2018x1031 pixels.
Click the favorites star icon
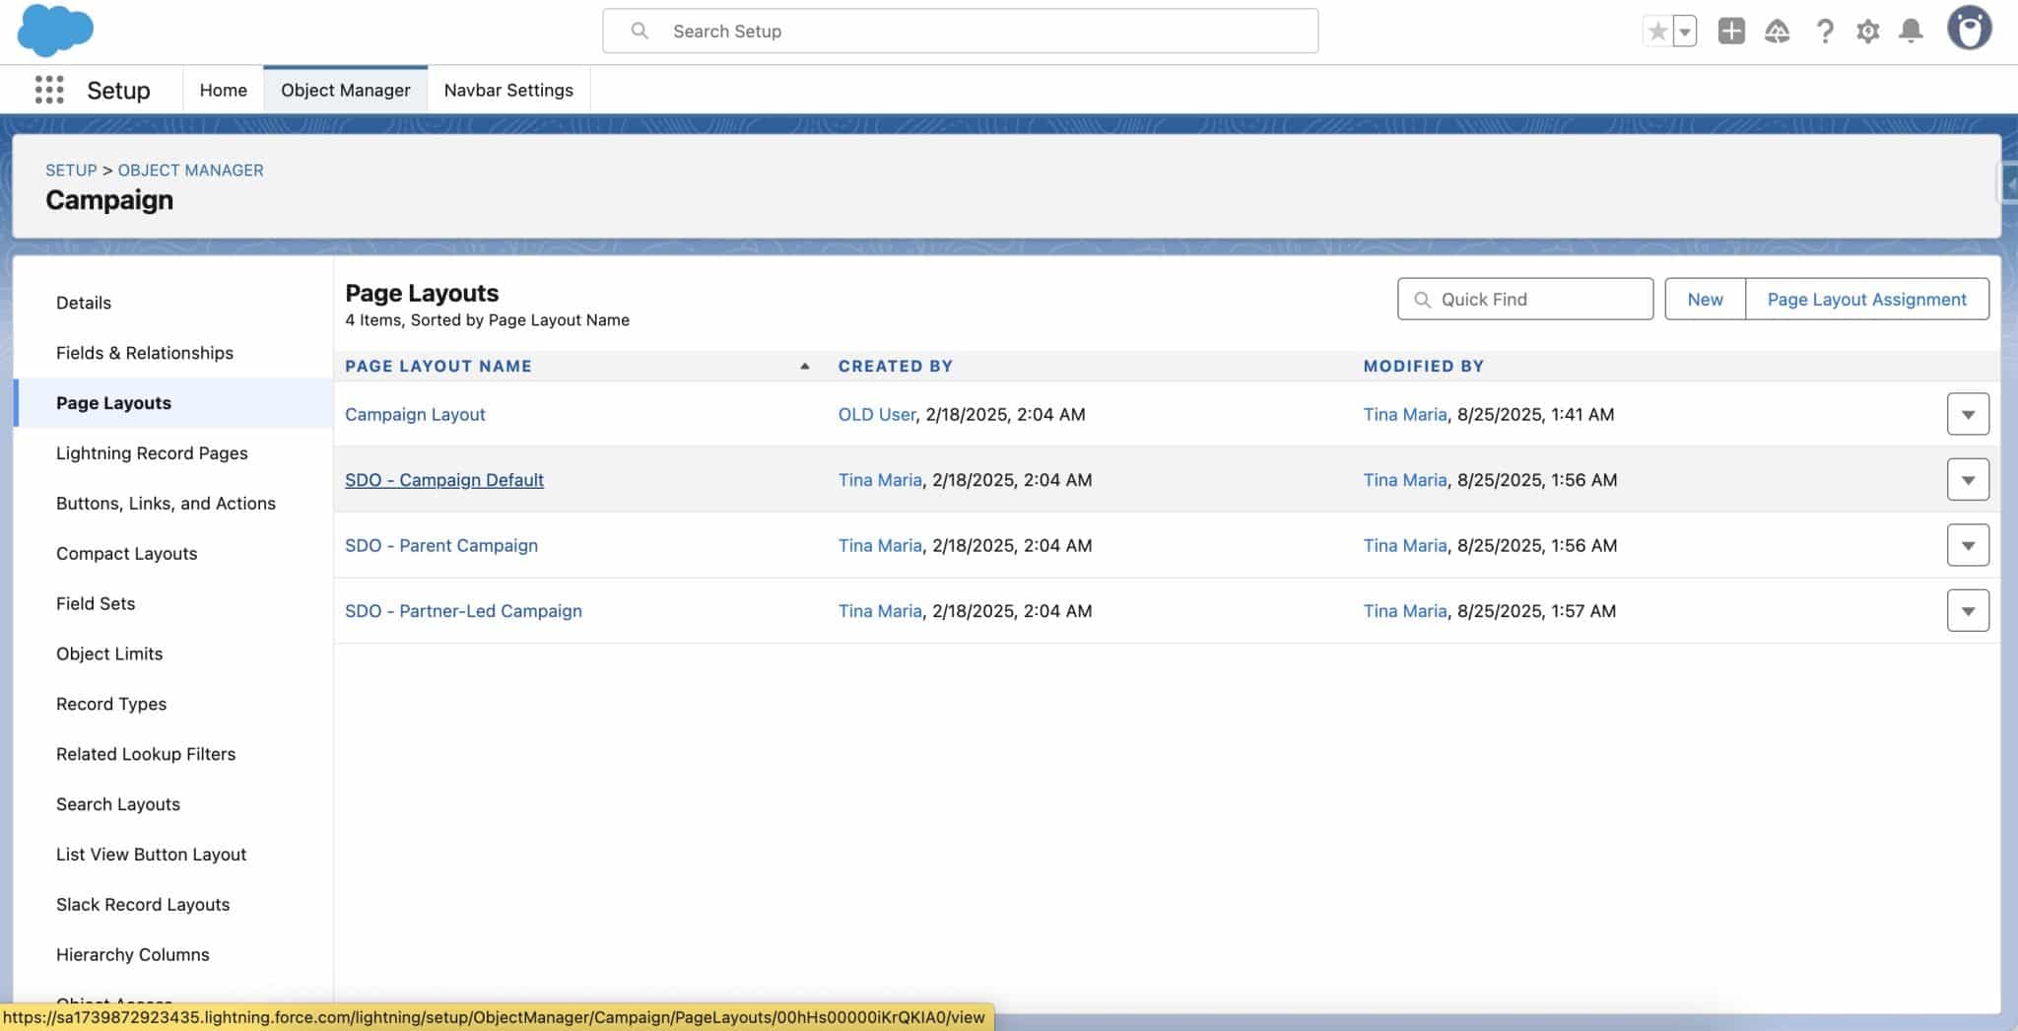(x=1658, y=32)
